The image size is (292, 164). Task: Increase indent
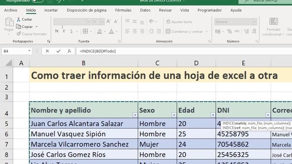coord(159,31)
